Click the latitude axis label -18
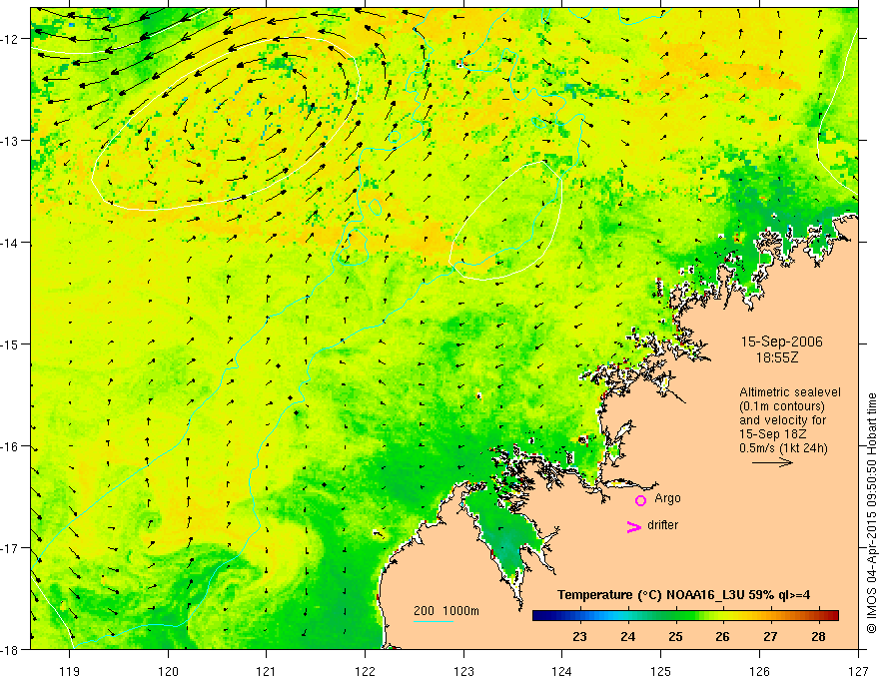The image size is (879, 679). coord(11,650)
